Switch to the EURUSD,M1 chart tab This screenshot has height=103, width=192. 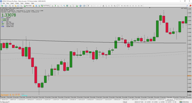pos(39,100)
